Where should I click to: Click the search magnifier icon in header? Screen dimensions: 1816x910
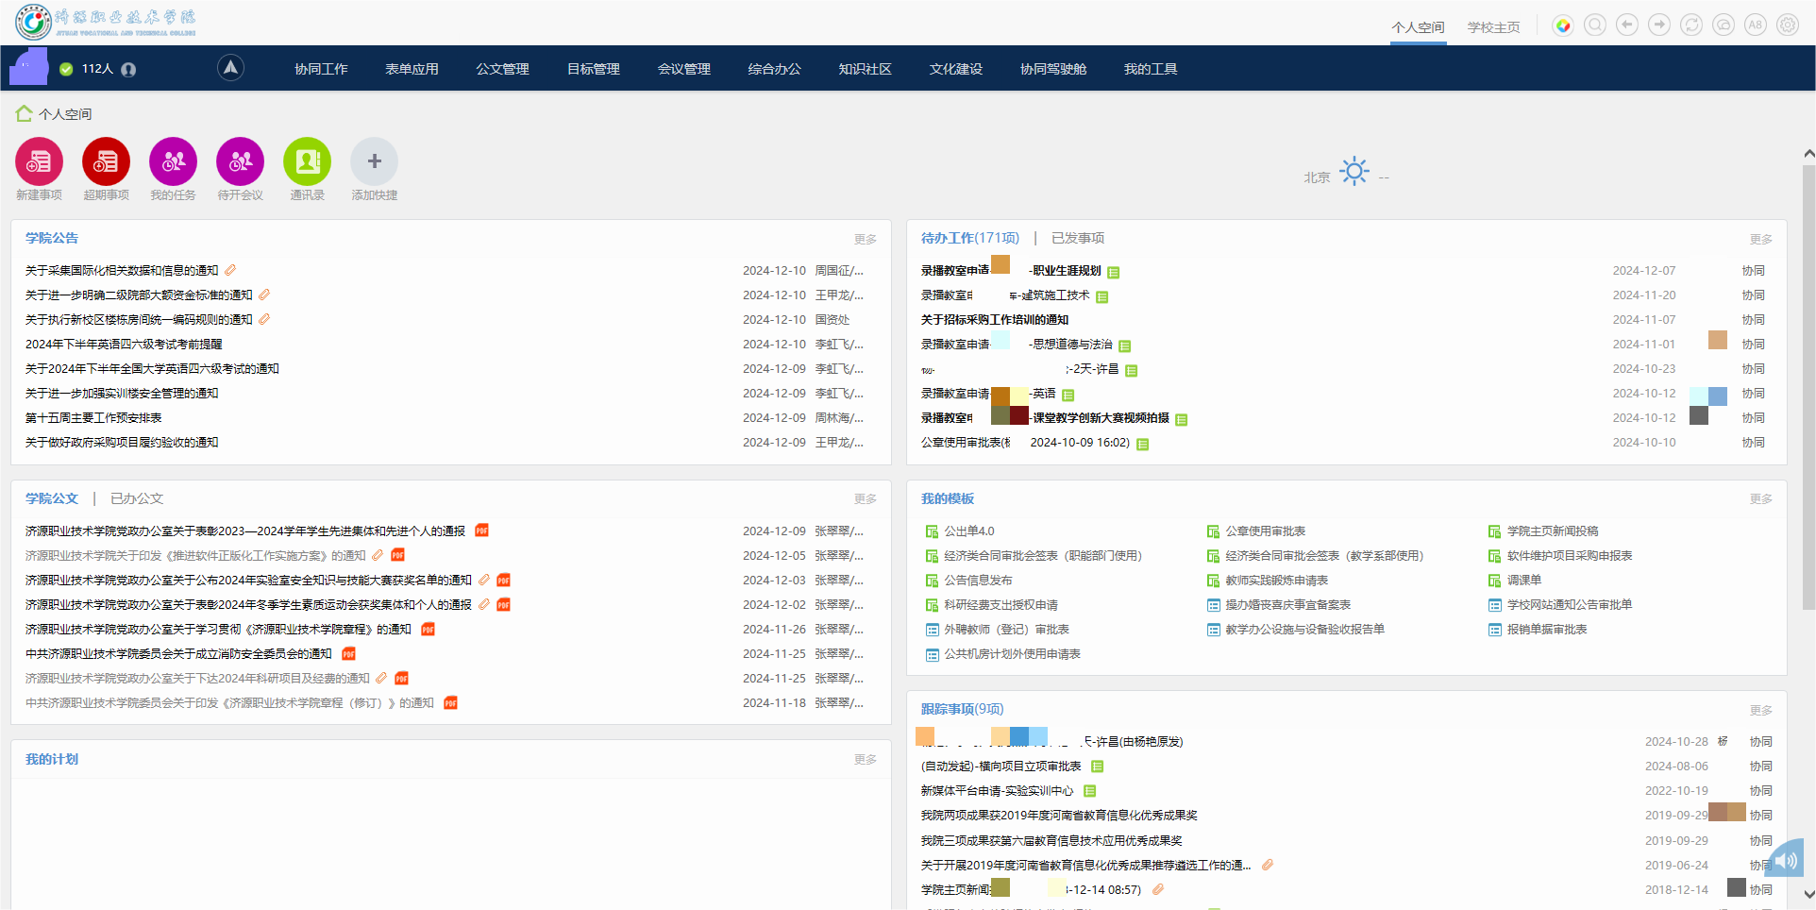click(x=1594, y=25)
